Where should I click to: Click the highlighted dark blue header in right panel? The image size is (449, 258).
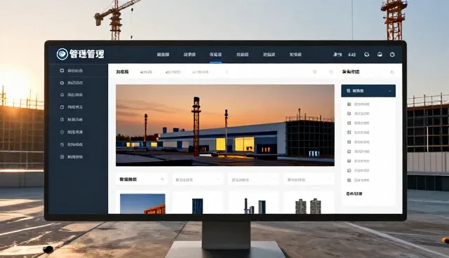pyautogui.click(x=368, y=90)
